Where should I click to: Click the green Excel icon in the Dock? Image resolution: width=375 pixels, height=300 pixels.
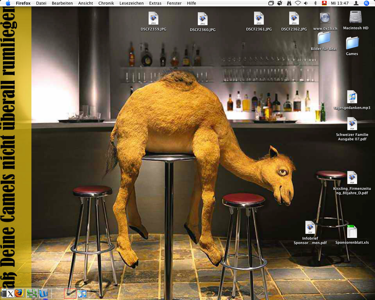coord(32,293)
